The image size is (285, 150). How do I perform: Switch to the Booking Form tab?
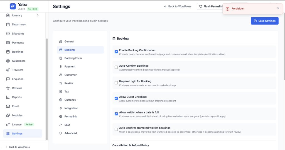pos(73,58)
